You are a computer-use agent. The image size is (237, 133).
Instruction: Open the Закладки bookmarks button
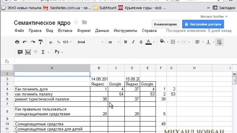click(224, 8)
